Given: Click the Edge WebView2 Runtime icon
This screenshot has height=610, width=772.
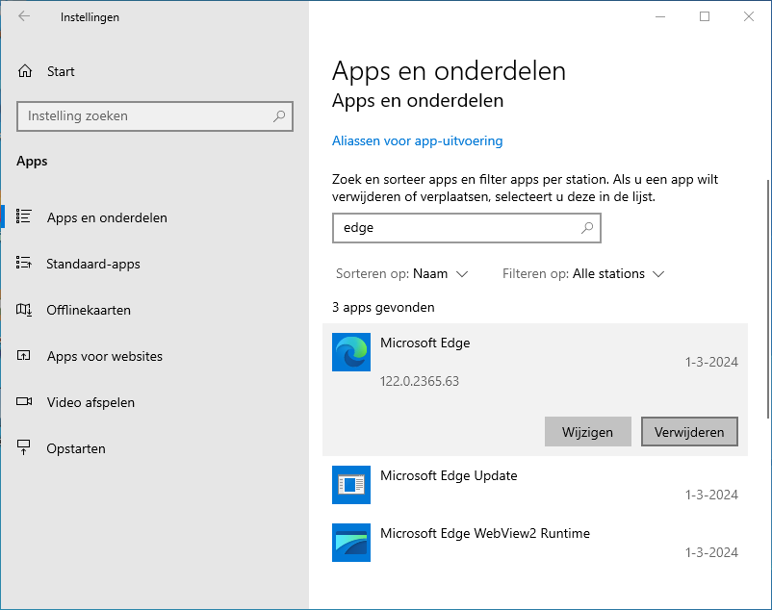Looking at the screenshot, I should point(350,543).
